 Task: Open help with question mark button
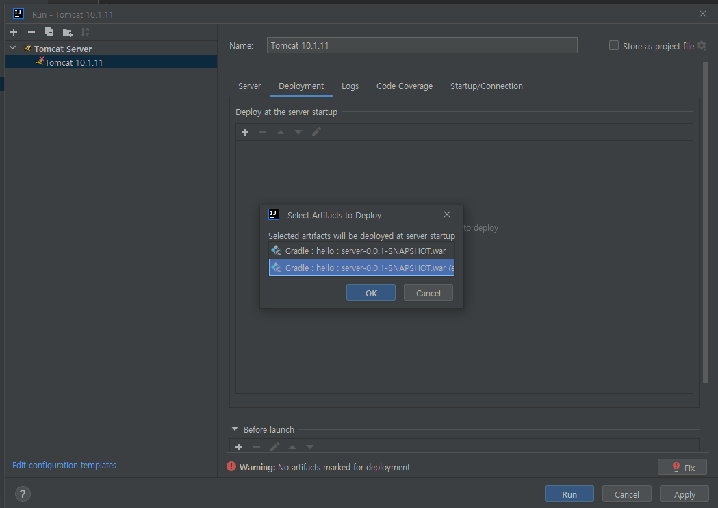tap(23, 494)
